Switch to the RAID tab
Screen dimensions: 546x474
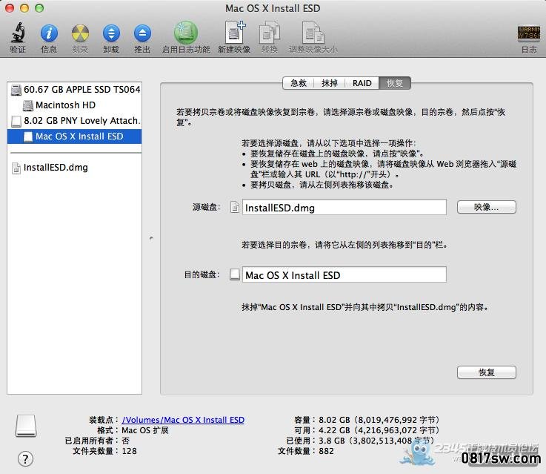tap(362, 83)
